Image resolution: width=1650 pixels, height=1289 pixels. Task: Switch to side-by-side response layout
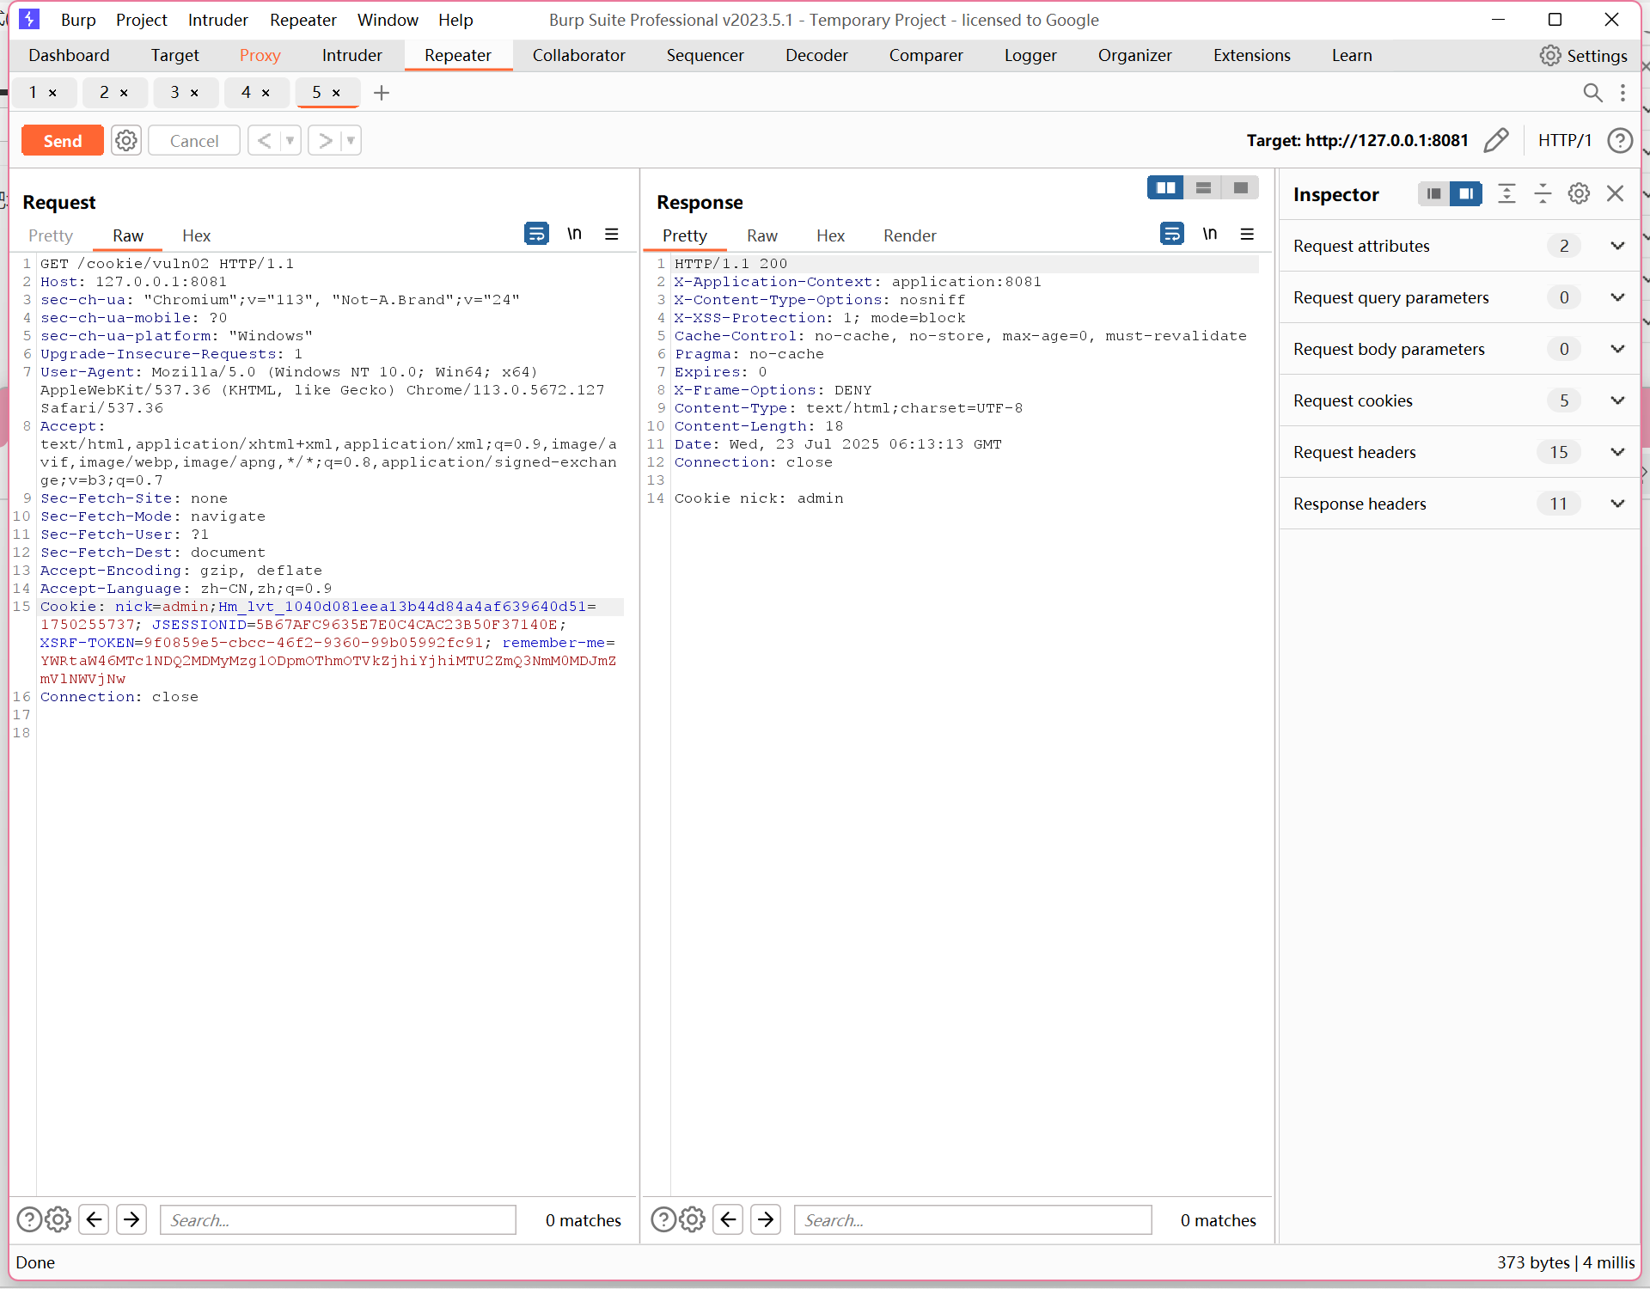click(1165, 187)
